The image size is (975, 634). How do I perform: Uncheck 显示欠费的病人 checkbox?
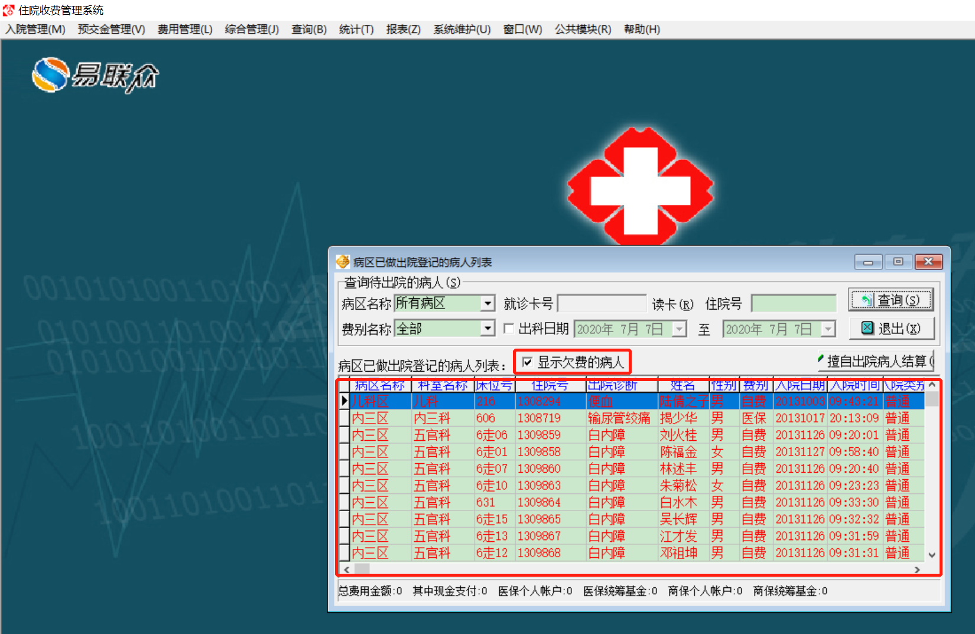tap(527, 362)
